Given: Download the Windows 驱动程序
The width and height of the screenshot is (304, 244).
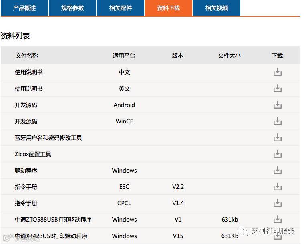Looking at the screenshot, I should pyautogui.click(x=278, y=170).
